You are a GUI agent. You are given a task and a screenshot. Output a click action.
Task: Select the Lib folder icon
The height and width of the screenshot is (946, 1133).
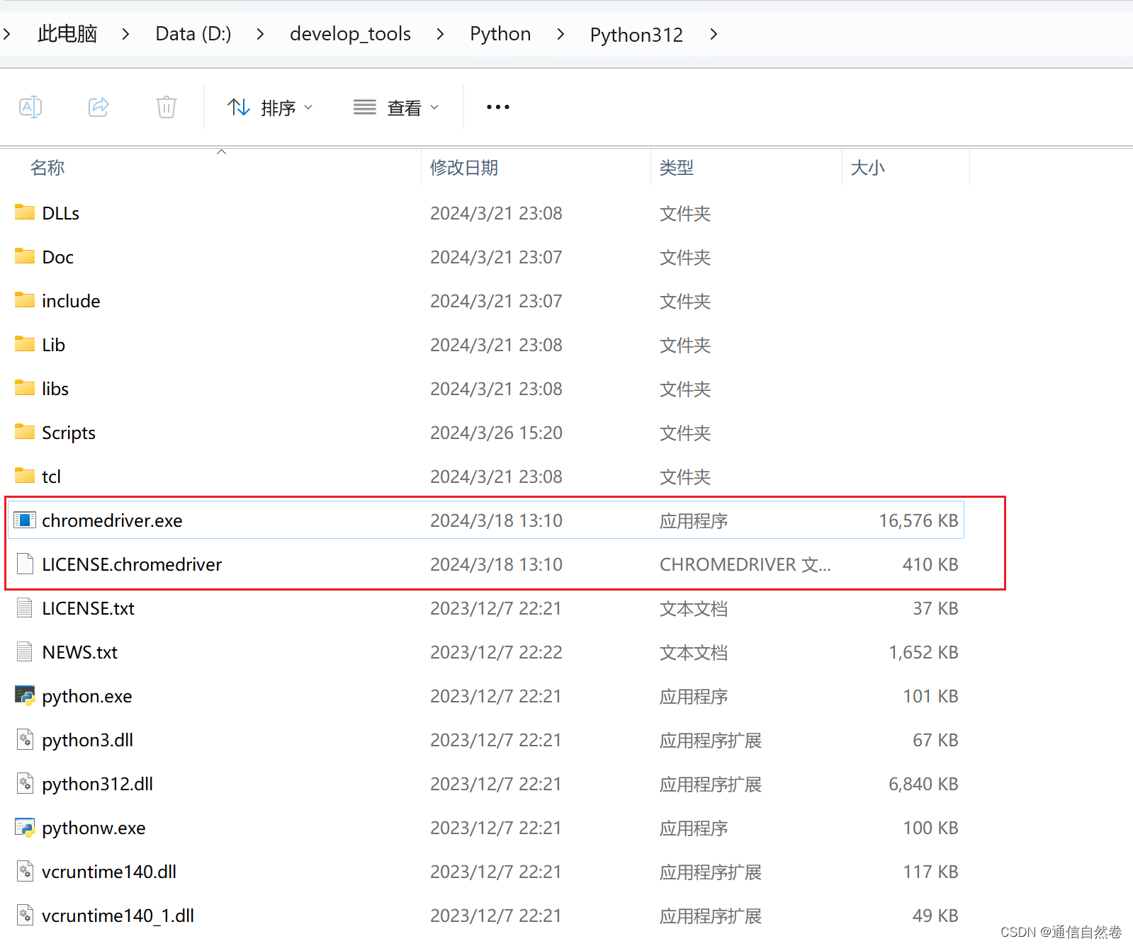25,344
